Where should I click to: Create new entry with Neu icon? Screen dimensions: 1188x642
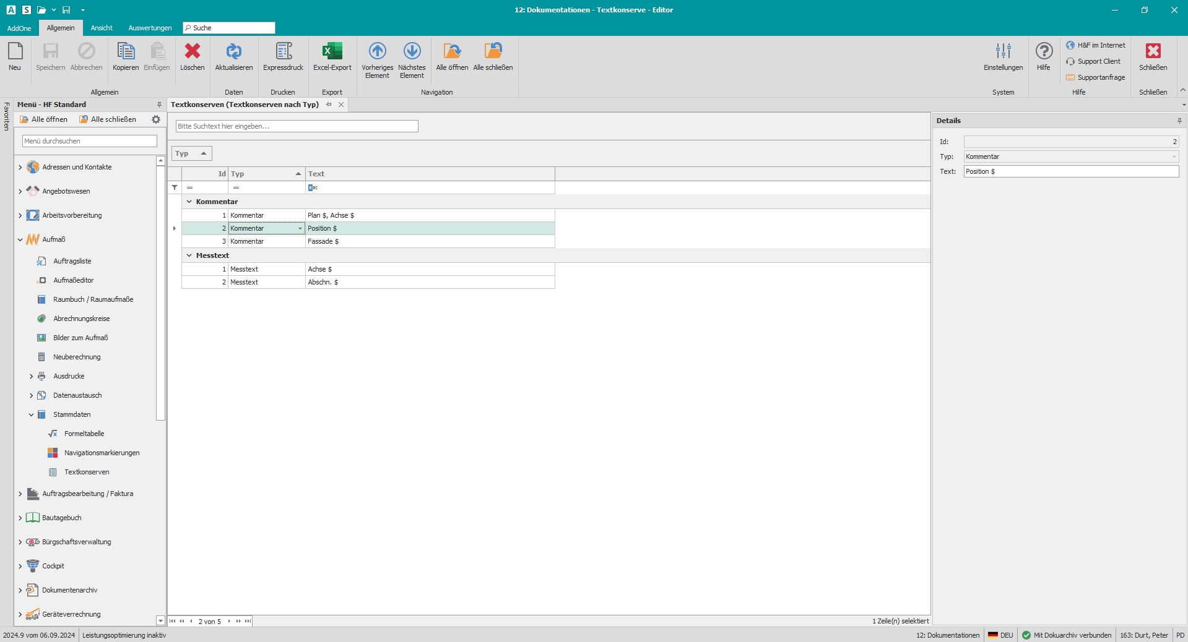point(15,51)
